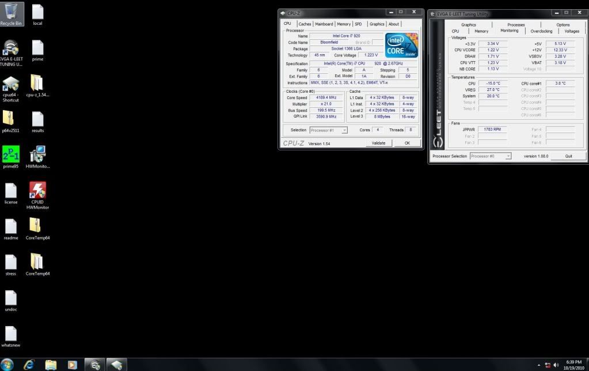Image resolution: width=589 pixels, height=371 pixels.
Task: Select the 'whatsnew' file icon
Action: click(11, 336)
